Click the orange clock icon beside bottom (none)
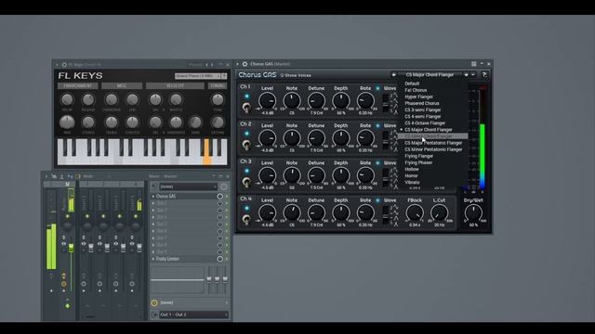The image size is (595, 334). click(154, 302)
